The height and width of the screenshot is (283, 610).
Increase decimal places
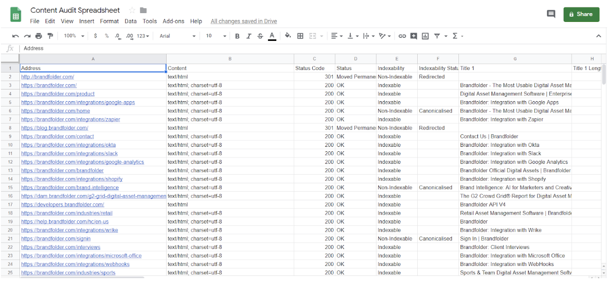[x=130, y=36]
